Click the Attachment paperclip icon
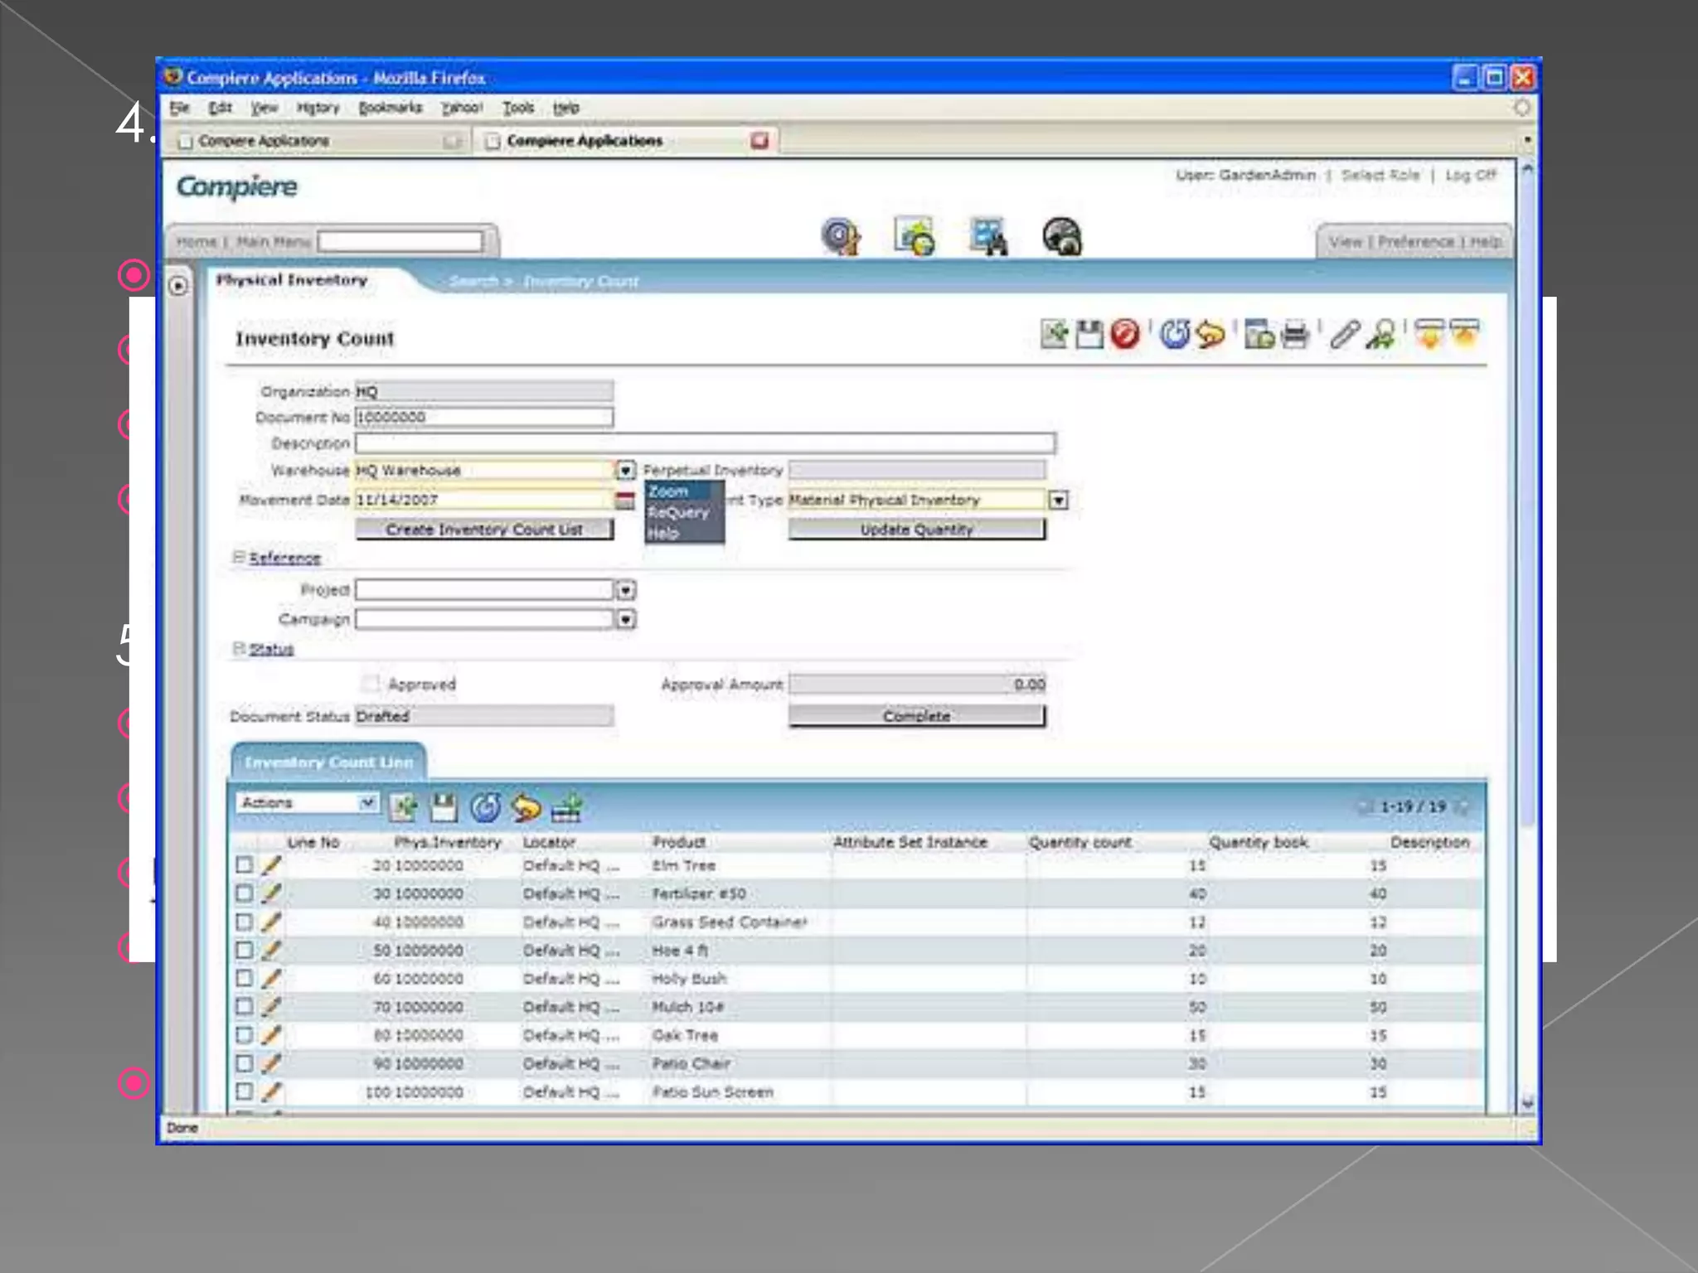 tap(1345, 335)
